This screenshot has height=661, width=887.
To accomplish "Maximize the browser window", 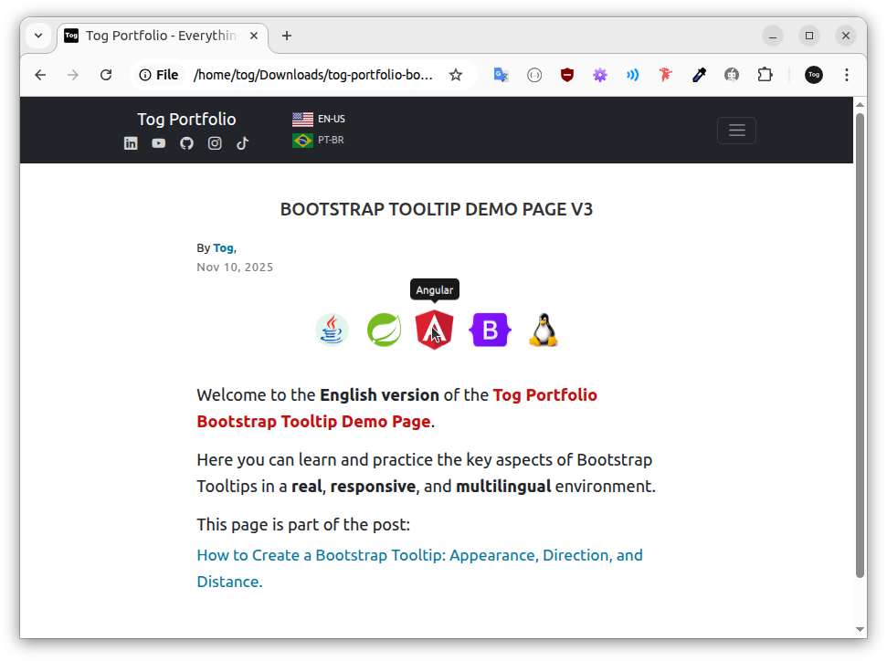I will 809,36.
